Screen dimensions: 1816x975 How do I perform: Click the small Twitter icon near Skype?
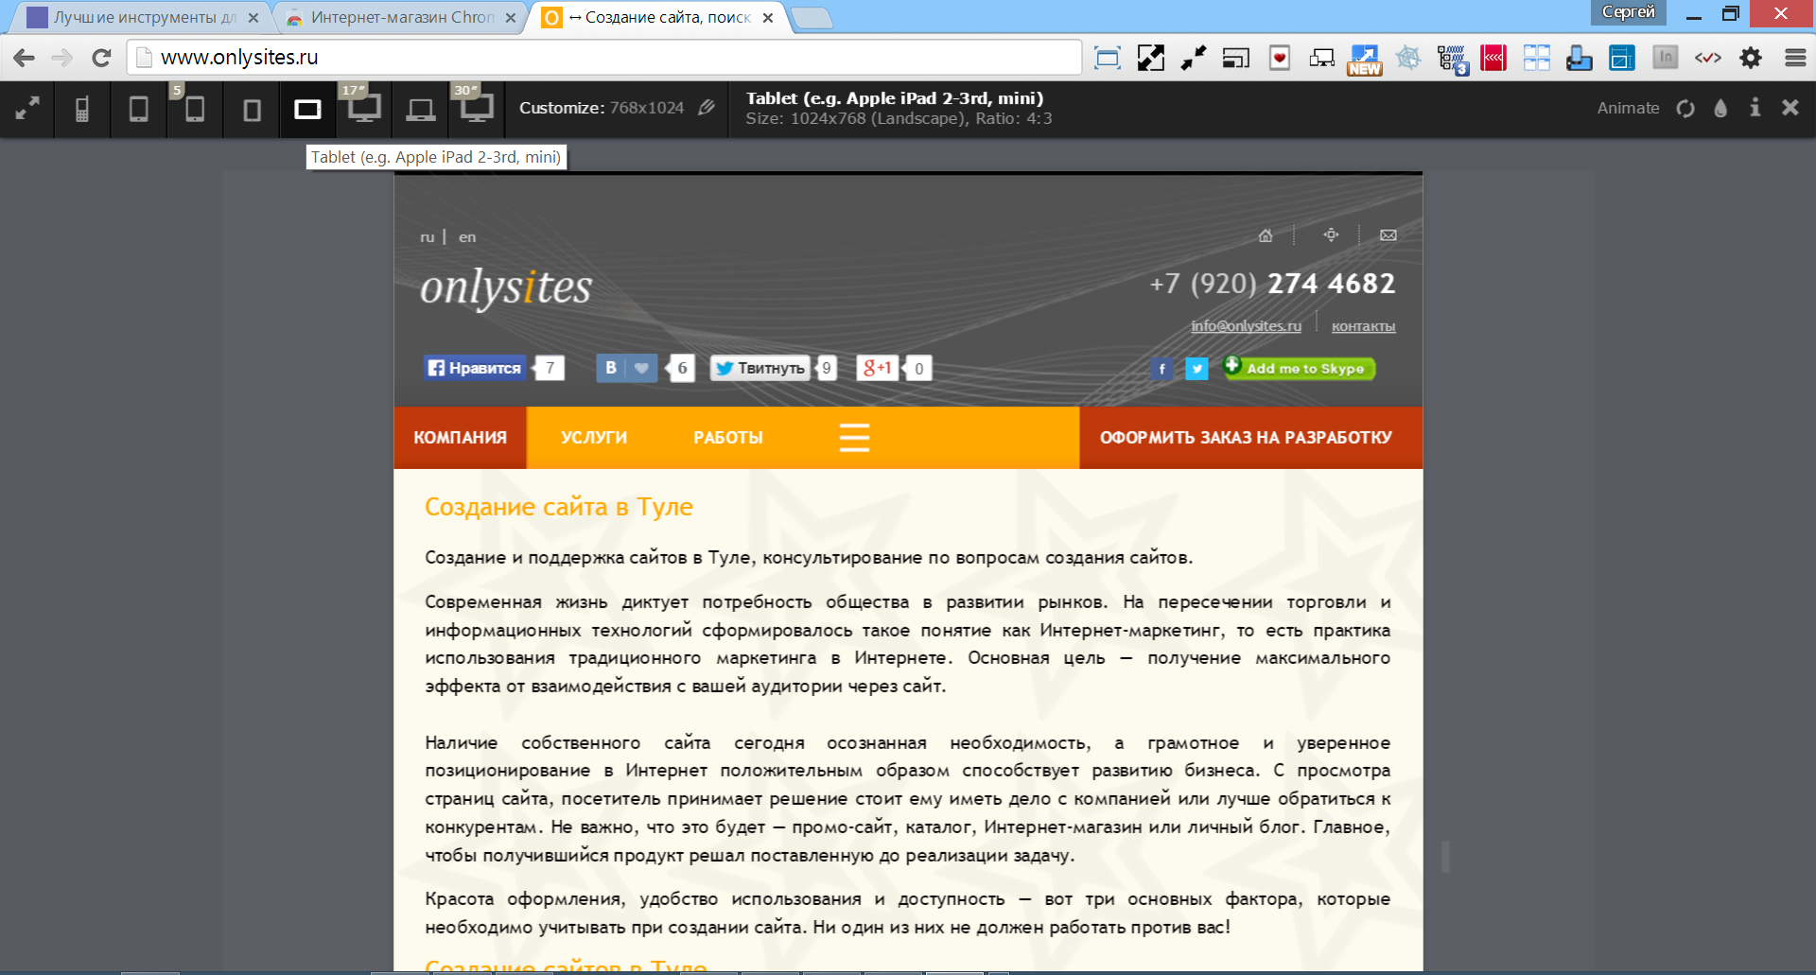tap(1196, 369)
